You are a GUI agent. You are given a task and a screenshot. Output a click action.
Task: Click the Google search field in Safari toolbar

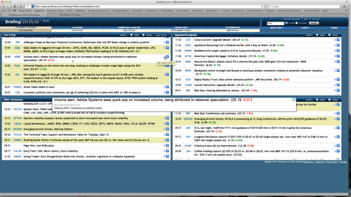[x=303, y=7]
